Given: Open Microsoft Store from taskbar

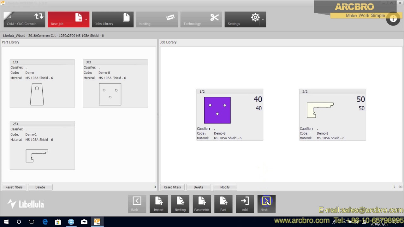Looking at the screenshot, I should point(58,222).
